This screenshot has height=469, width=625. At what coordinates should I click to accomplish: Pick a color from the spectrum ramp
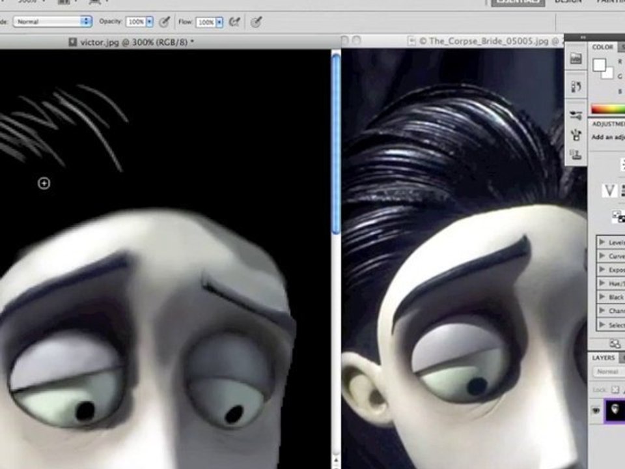pos(608,109)
